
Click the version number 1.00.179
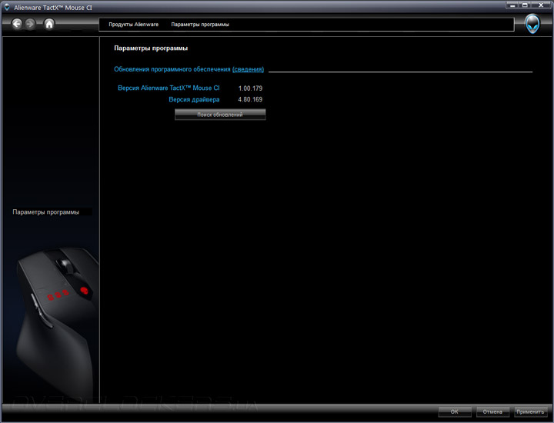pyautogui.click(x=250, y=88)
